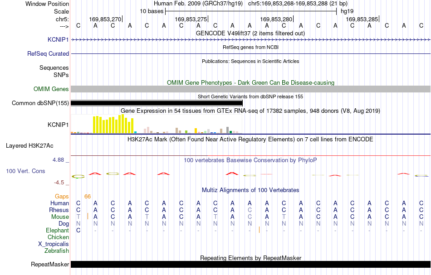Screen dimensions: 431x275
Task: Click the orange Gaps 66 indicator
Action: [88, 196]
